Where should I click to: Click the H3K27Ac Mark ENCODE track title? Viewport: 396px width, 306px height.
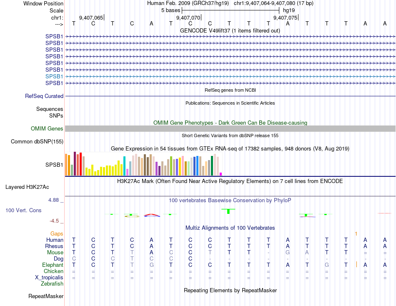pos(230,181)
